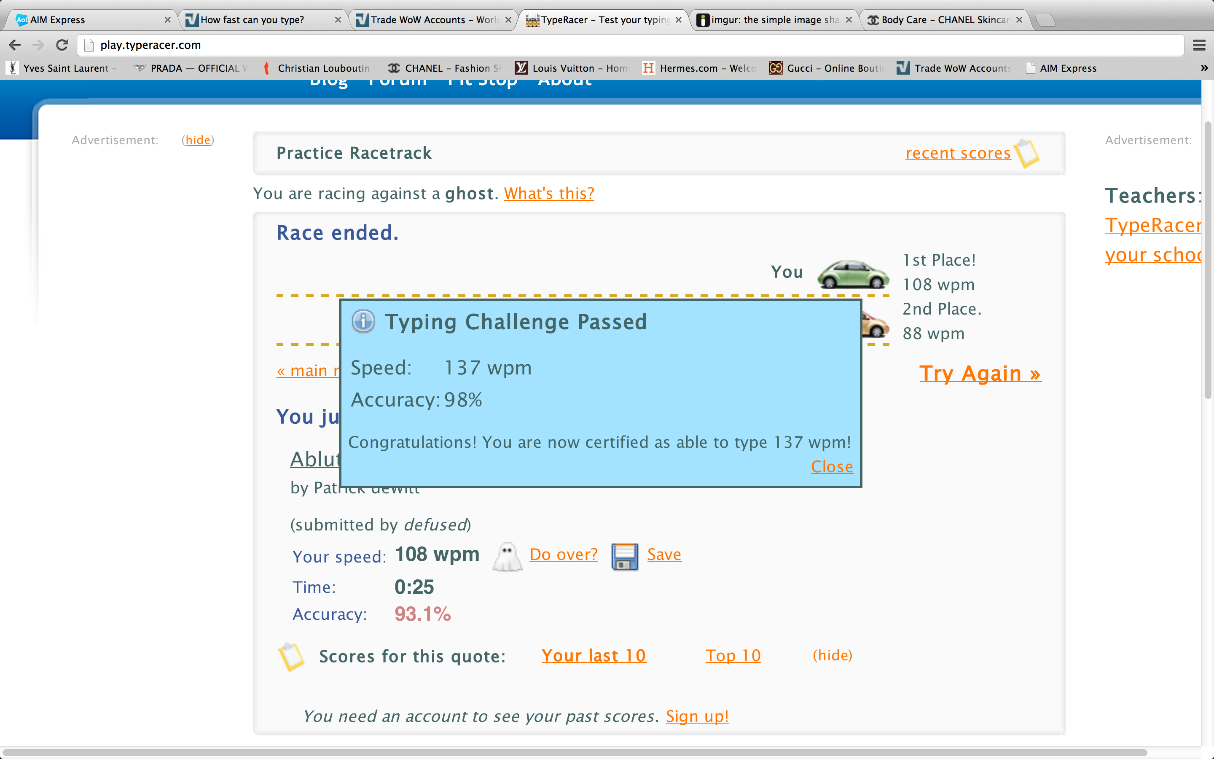This screenshot has height=759, width=1214.
Task: Click Do over? link
Action: (563, 554)
